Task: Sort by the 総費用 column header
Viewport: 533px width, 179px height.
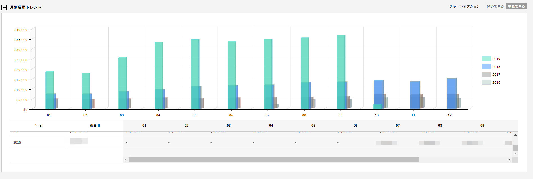Action: (x=95, y=126)
